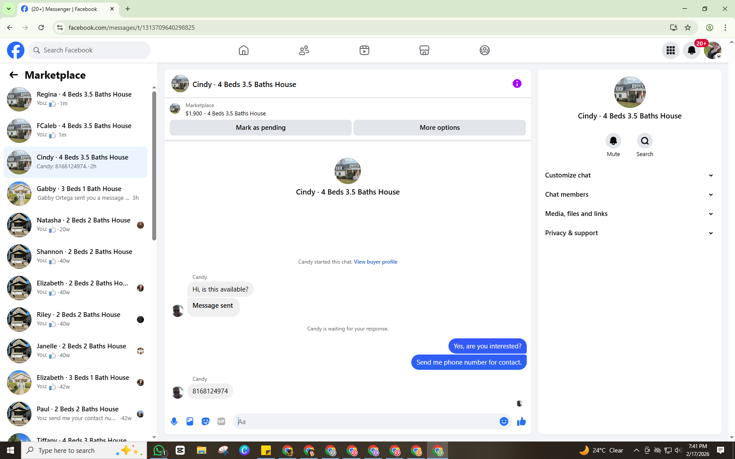Open the apps grid menu icon

671,50
